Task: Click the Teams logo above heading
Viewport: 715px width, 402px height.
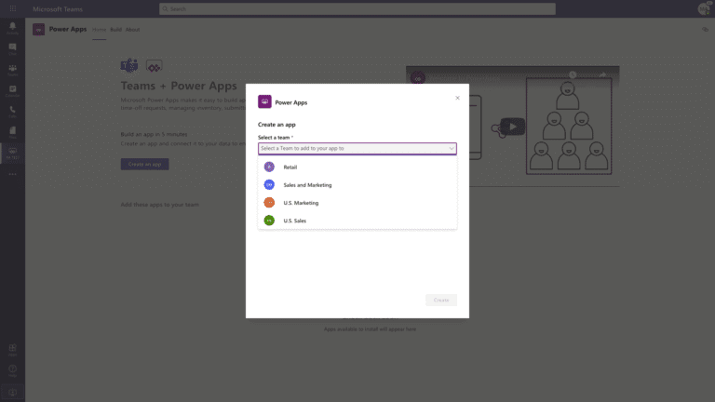Action: [129, 66]
